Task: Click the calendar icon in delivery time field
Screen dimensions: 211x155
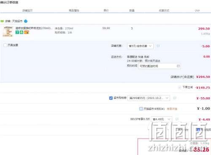Action: click(178, 66)
